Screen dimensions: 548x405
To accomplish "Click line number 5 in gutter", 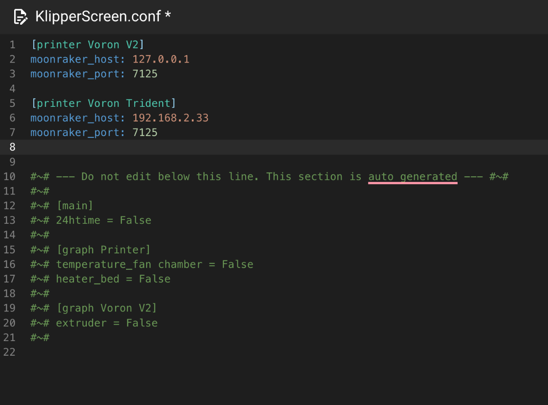I will pyautogui.click(x=12, y=103).
